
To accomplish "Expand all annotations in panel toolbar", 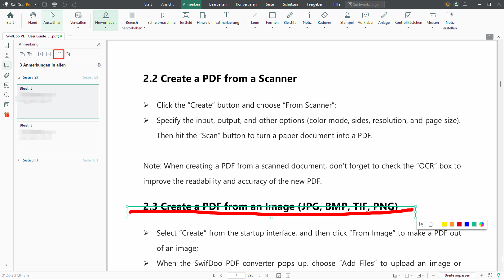I will point(22,54).
